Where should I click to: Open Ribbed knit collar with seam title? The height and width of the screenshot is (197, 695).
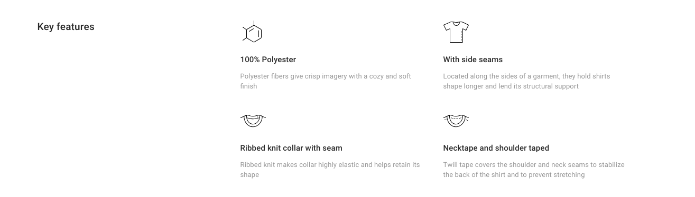(x=291, y=148)
